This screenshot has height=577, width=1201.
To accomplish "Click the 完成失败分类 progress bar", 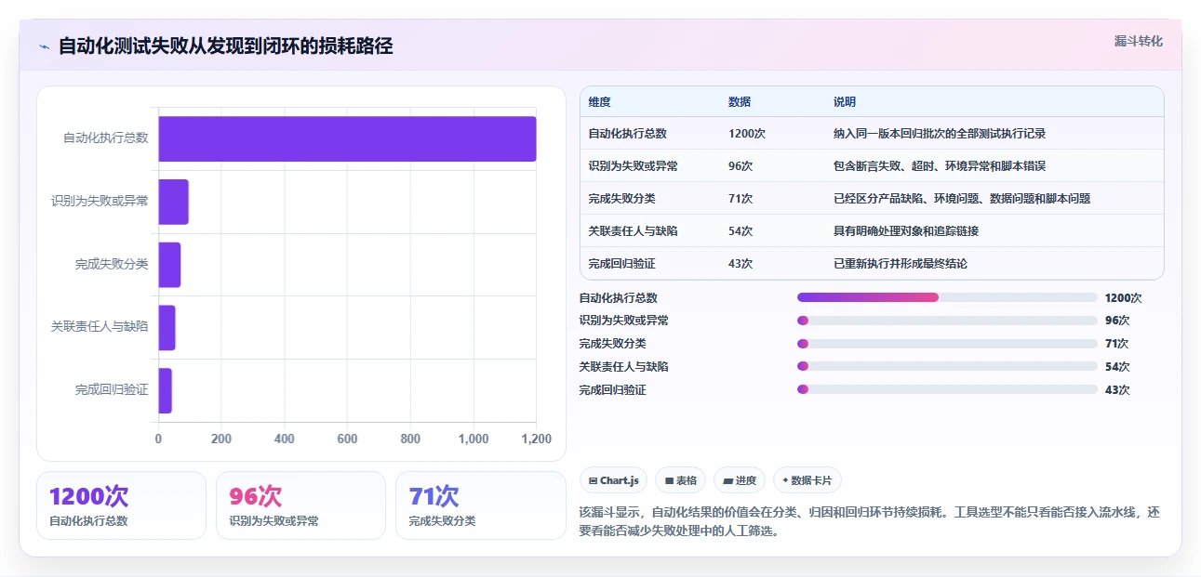I will pyautogui.click(x=947, y=344).
